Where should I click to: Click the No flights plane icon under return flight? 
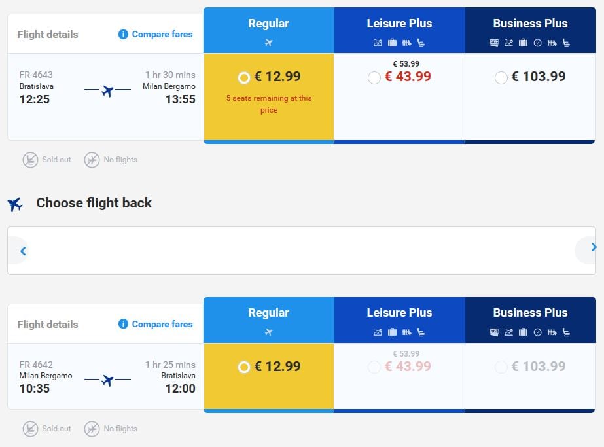[x=92, y=429]
